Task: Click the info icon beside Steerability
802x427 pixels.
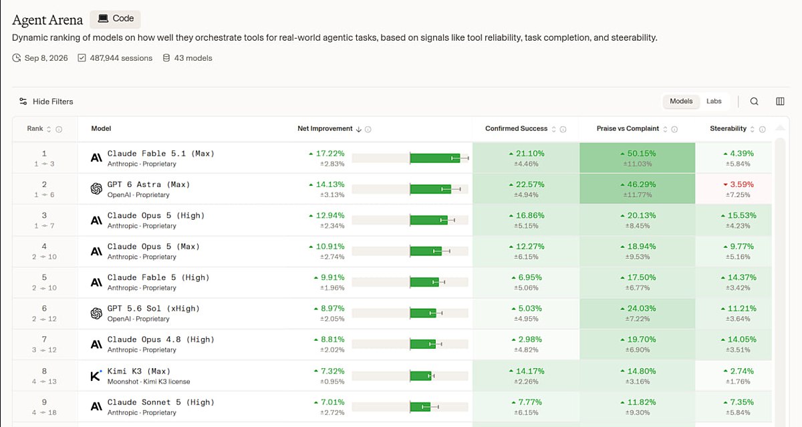Action: pyautogui.click(x=762, y=129)
